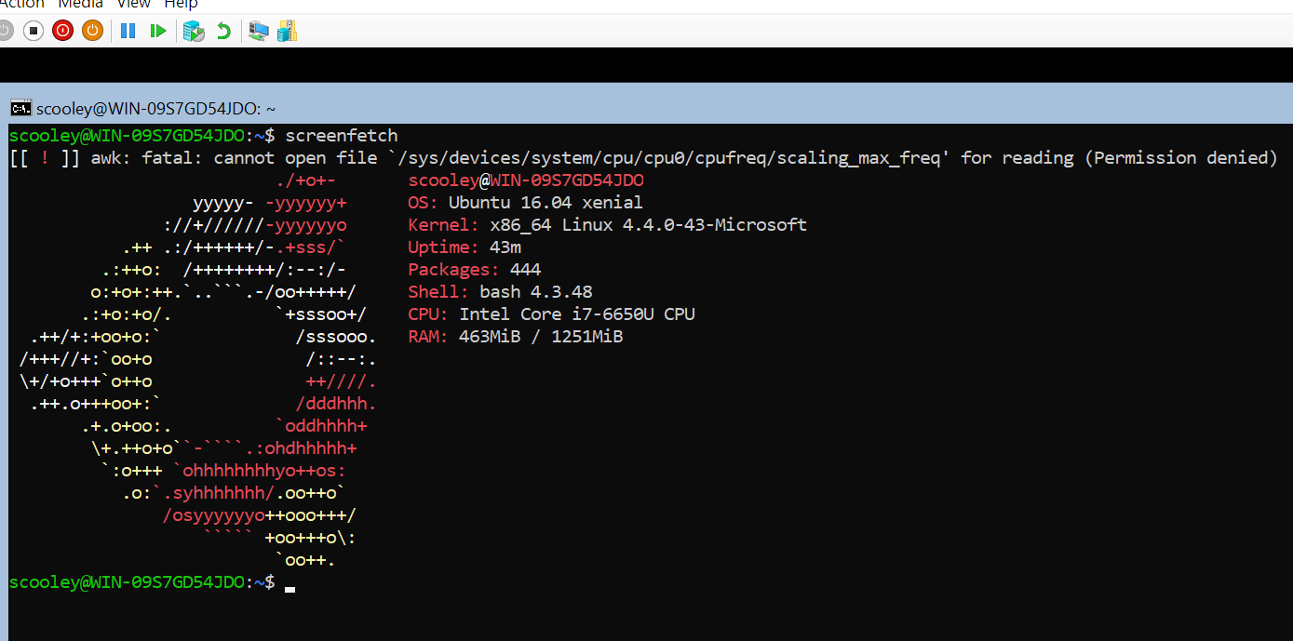Pause the virtual machine

coord(128,31)
